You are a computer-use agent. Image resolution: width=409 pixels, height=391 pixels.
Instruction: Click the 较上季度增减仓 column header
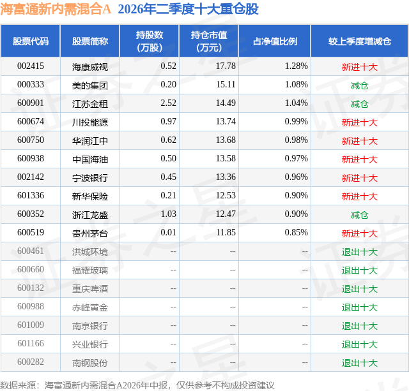click(x=360, y=41)
